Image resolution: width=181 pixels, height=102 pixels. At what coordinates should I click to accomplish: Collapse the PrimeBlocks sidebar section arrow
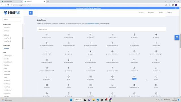[23, 25]
